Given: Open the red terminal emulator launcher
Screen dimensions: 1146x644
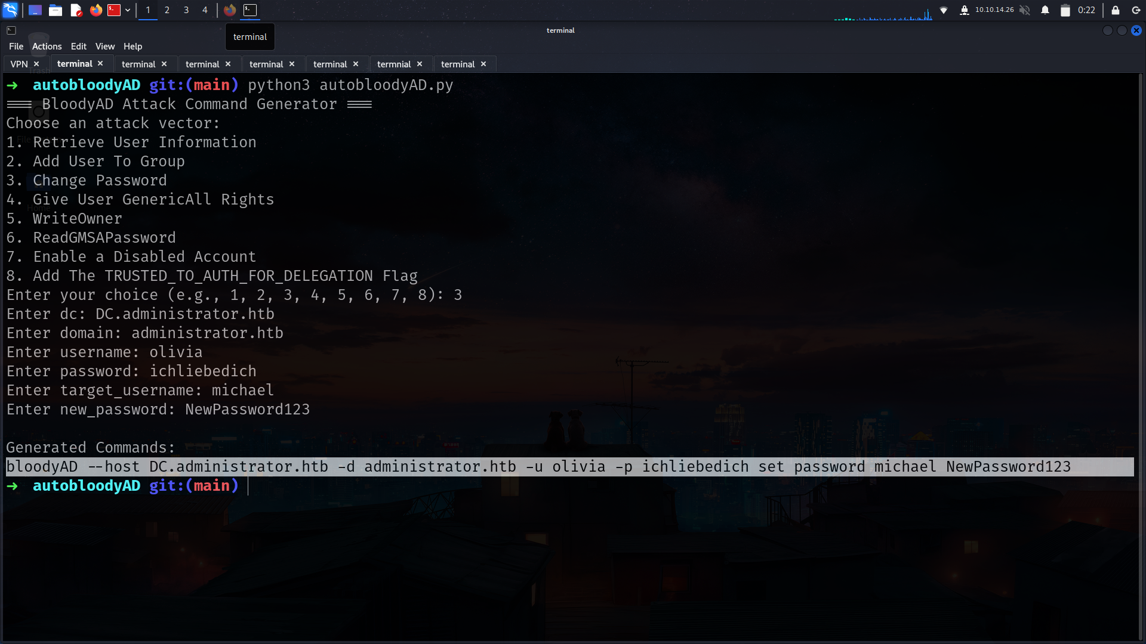Looking at the screenshot, I should 114,10.
